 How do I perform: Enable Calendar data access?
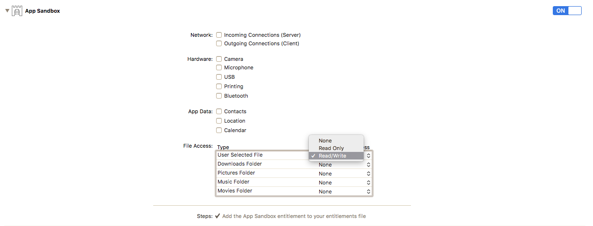tap(219, 130)
